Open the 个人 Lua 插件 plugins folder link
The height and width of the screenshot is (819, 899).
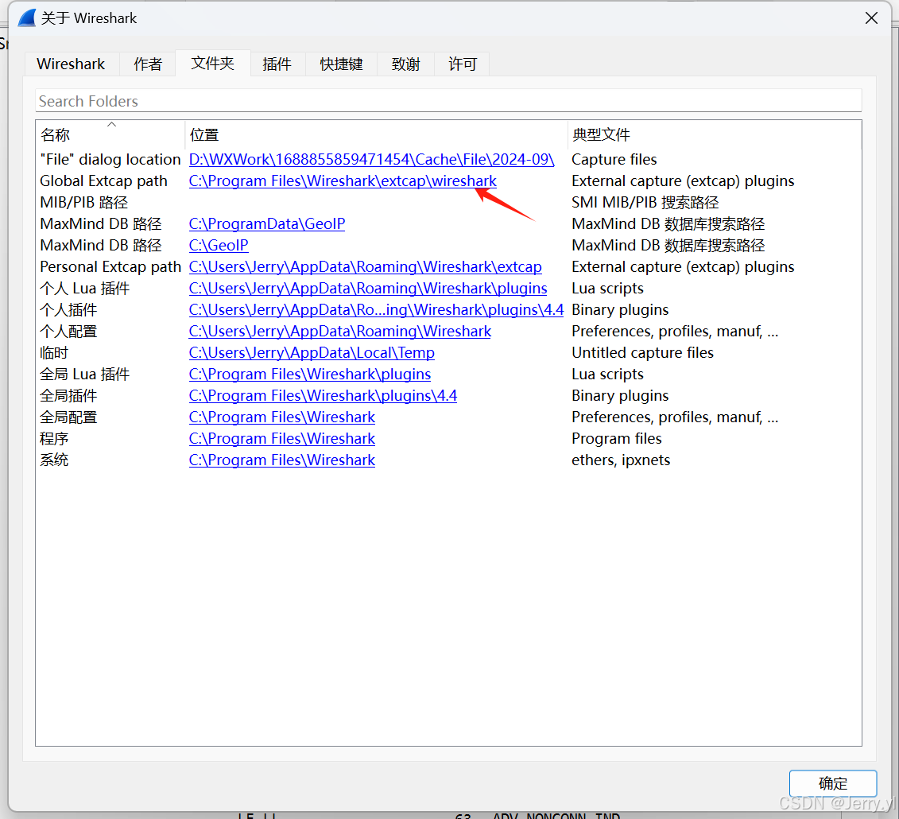pos(367,289)
